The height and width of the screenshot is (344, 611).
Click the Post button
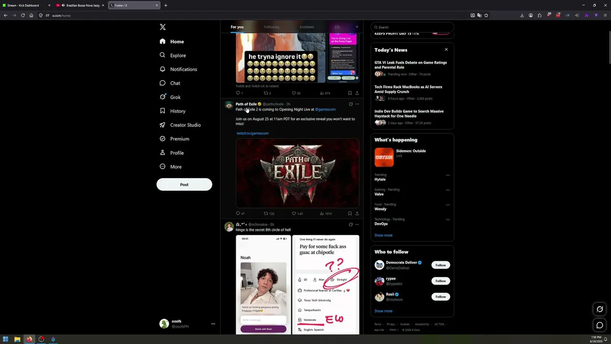click(x=184, y=184)
